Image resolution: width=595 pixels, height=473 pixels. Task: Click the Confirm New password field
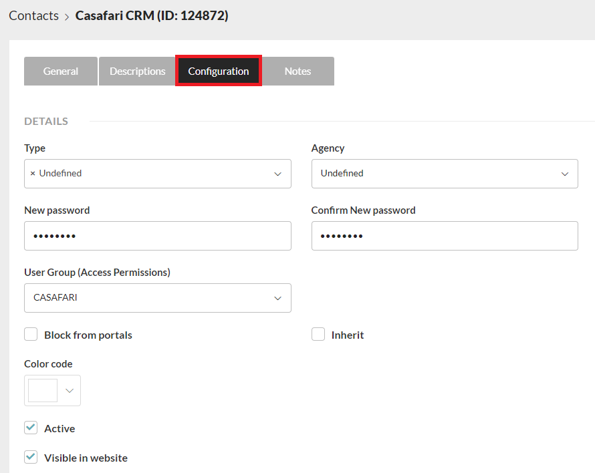(445, 236)
